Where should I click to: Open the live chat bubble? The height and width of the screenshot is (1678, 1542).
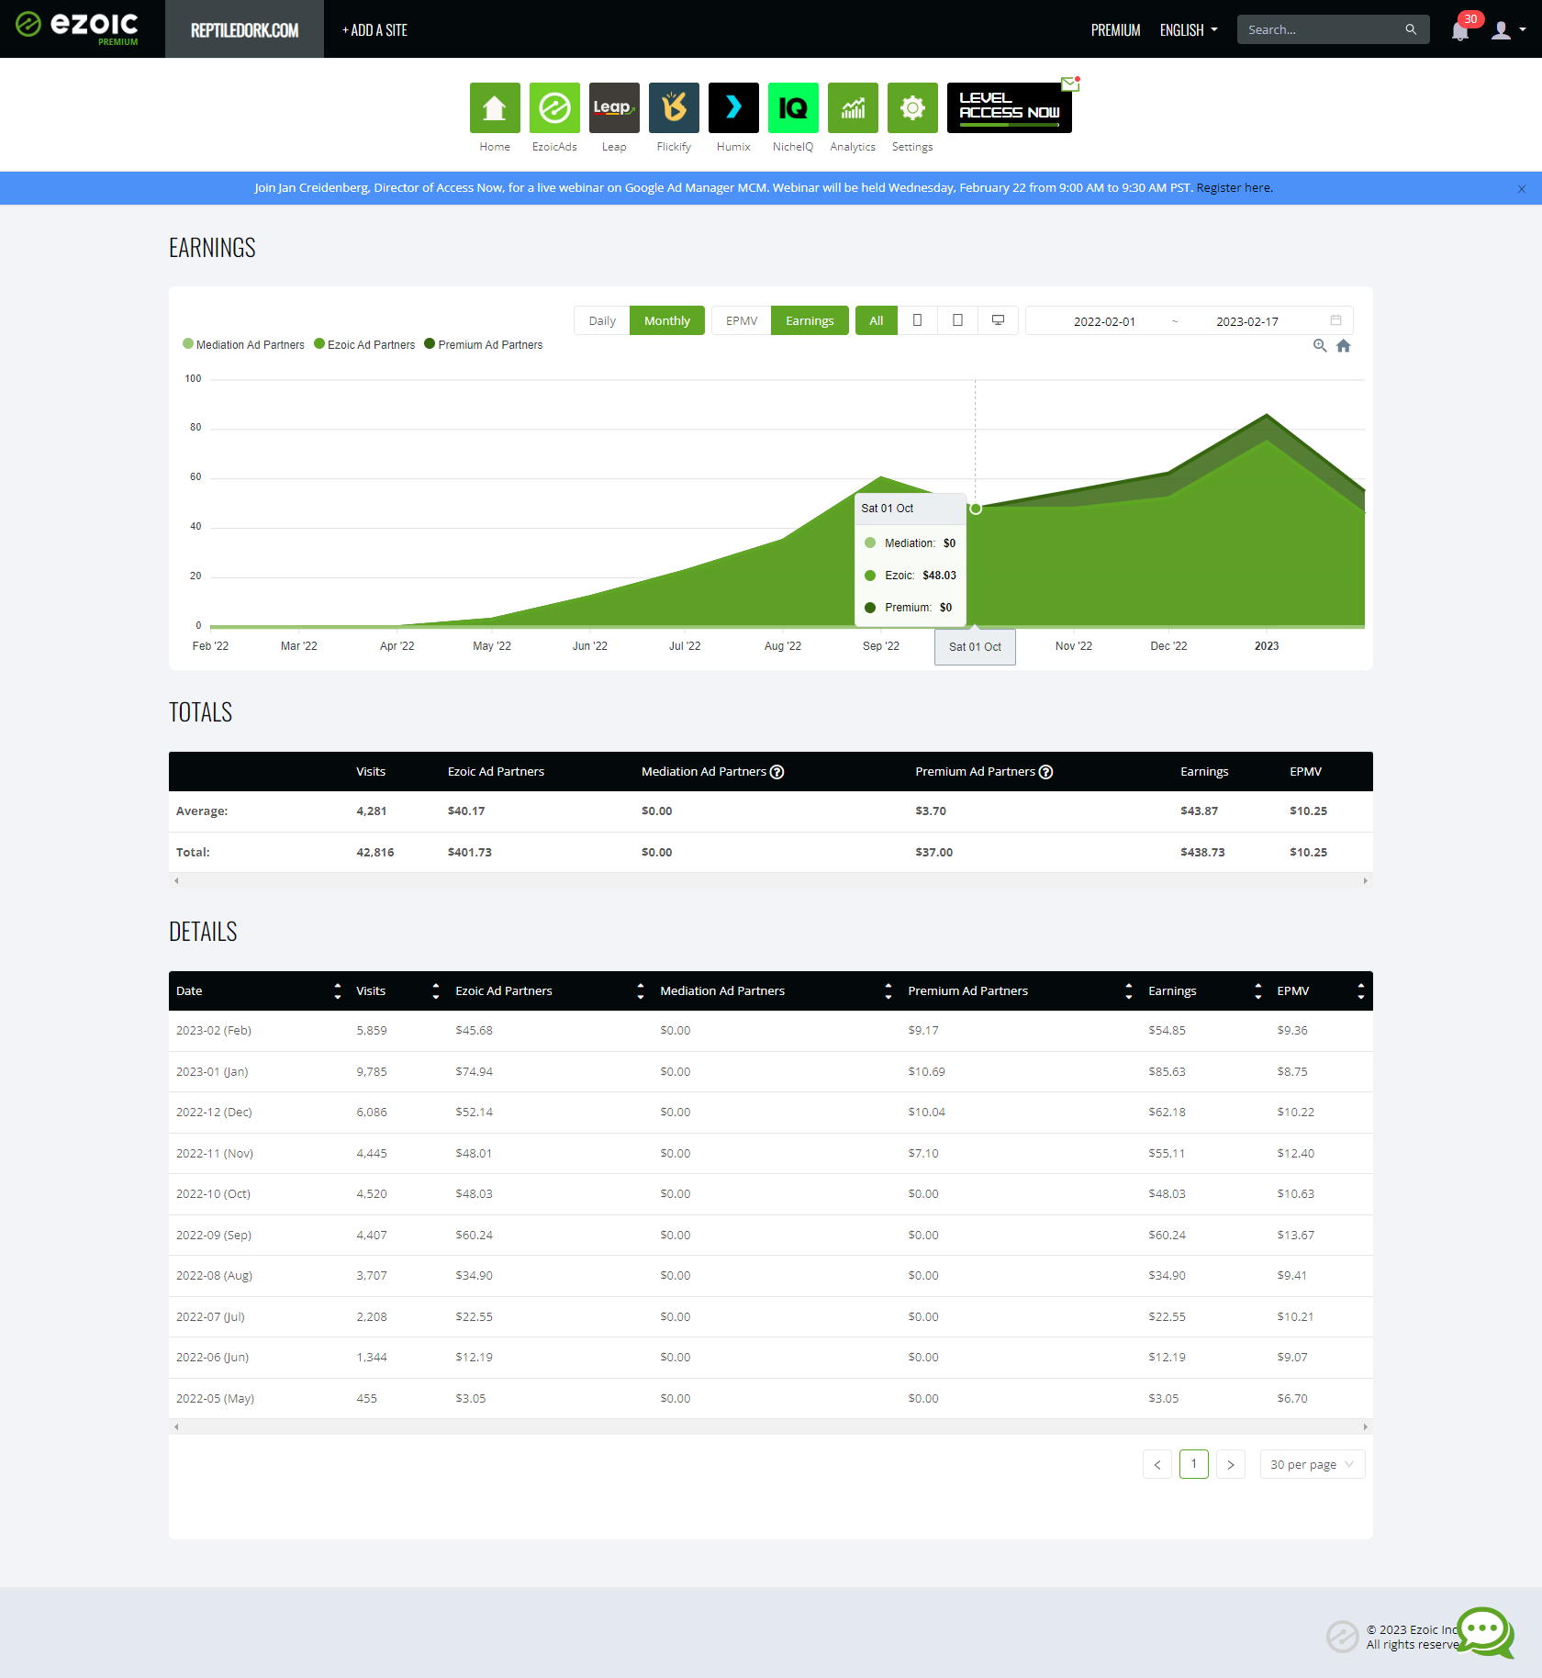1485,1632
